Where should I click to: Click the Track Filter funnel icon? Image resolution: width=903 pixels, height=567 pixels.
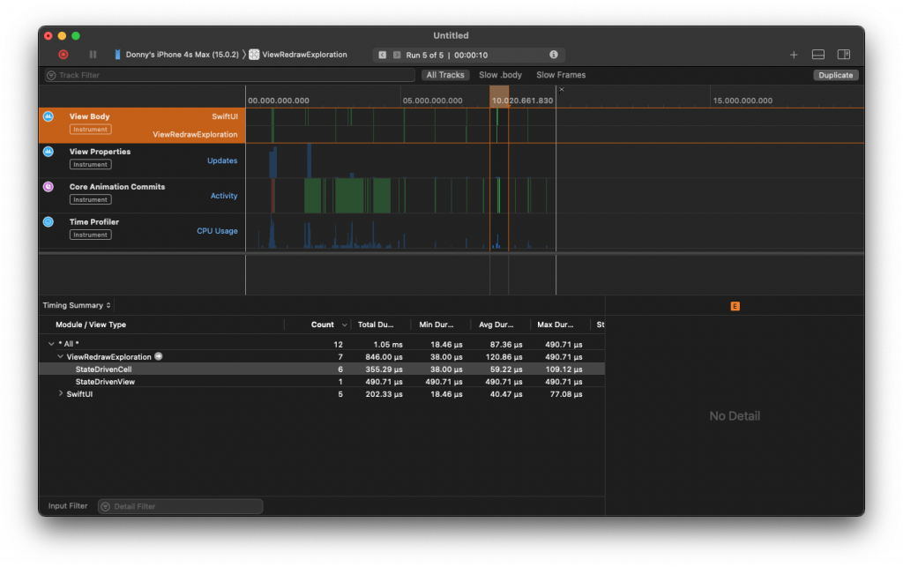point(51,76)
